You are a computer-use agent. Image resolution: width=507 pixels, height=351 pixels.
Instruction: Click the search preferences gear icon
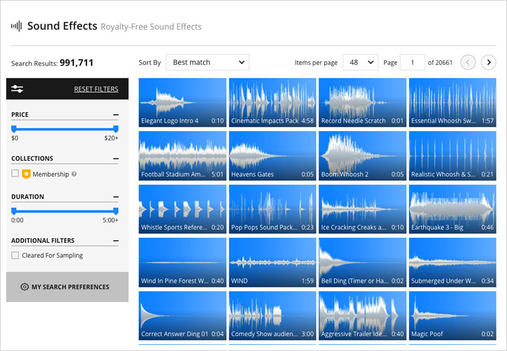pyautogui.click(x=25, y=287)
